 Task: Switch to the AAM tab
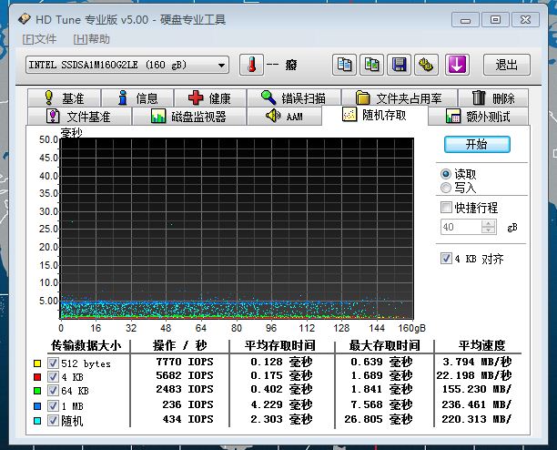tap(284, 116)
